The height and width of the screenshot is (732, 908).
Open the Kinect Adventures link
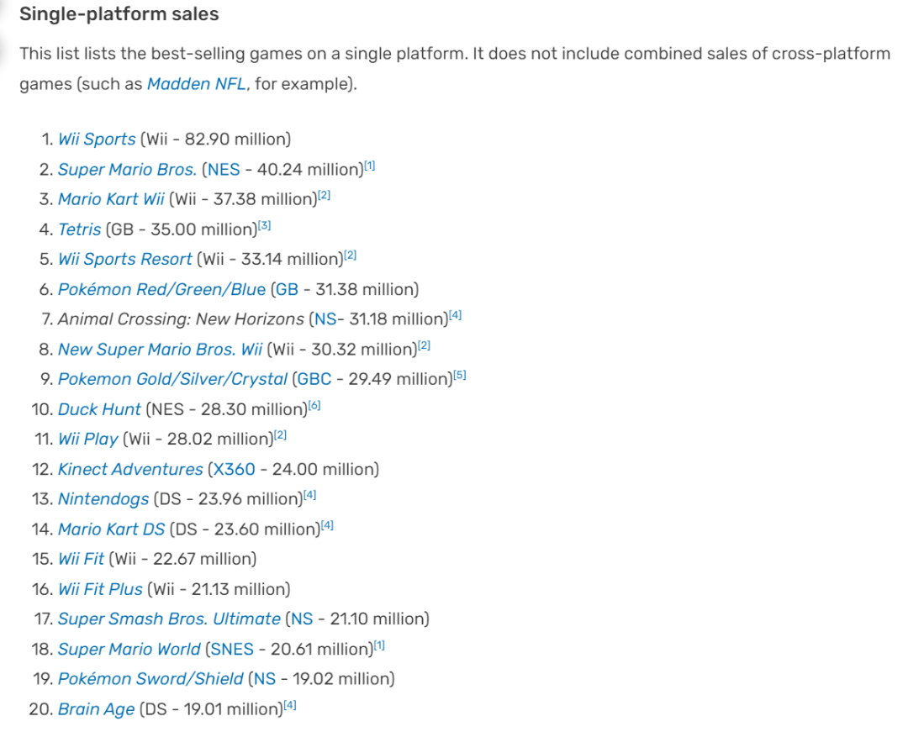(x=130, y=470)
